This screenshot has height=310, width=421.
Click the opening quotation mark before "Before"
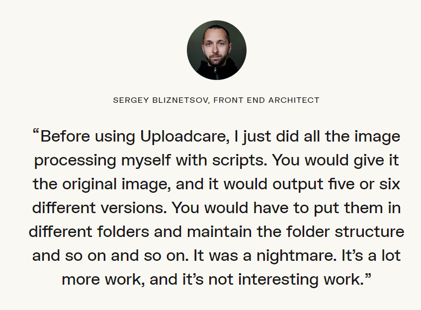coord(36,132)
